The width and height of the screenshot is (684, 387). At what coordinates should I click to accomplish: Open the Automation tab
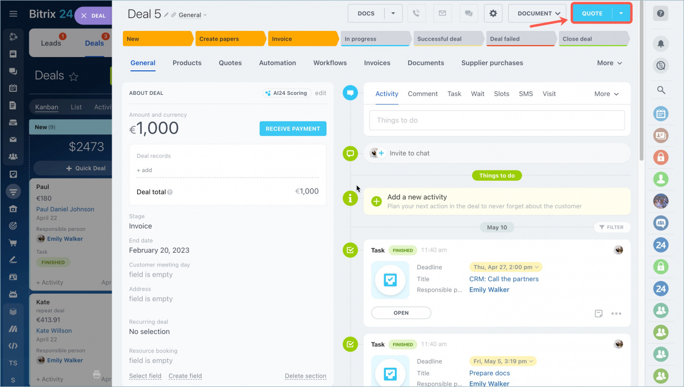point(277,63)
